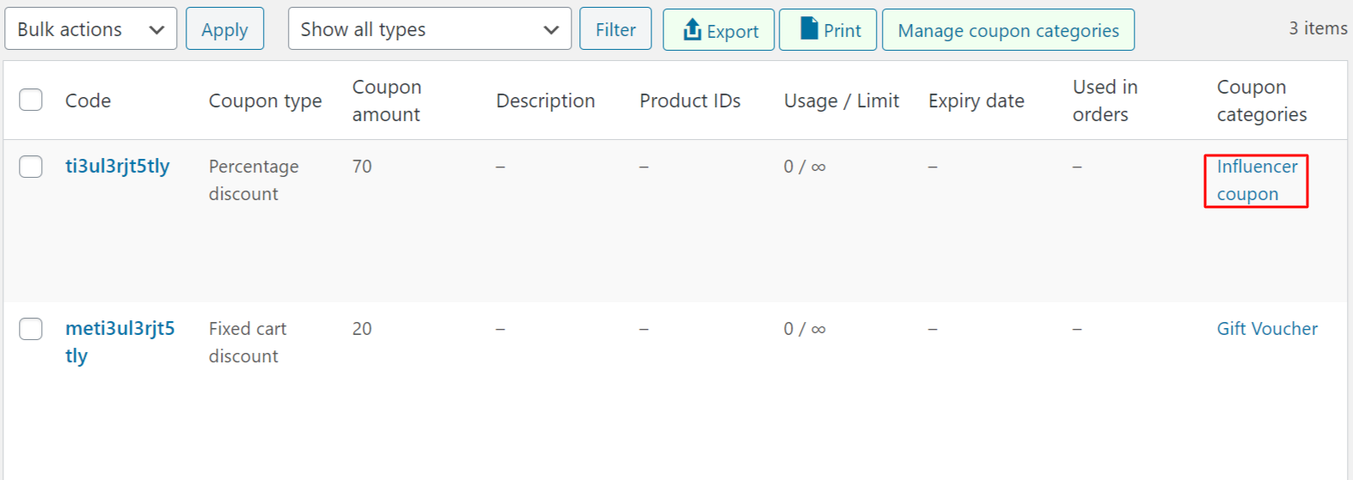Open the ti3ul3rjt5tly coupon code
Viewport: 1353px width, 480px height.
pyautogui.click(x=118, y=166)
